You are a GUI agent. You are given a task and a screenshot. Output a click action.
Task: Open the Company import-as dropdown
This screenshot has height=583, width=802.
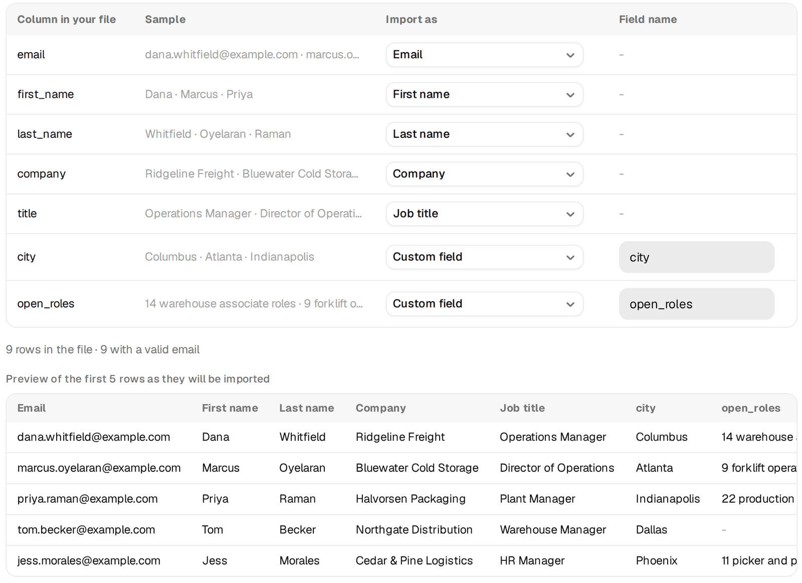pyautogui.click(x=484, y=174)
